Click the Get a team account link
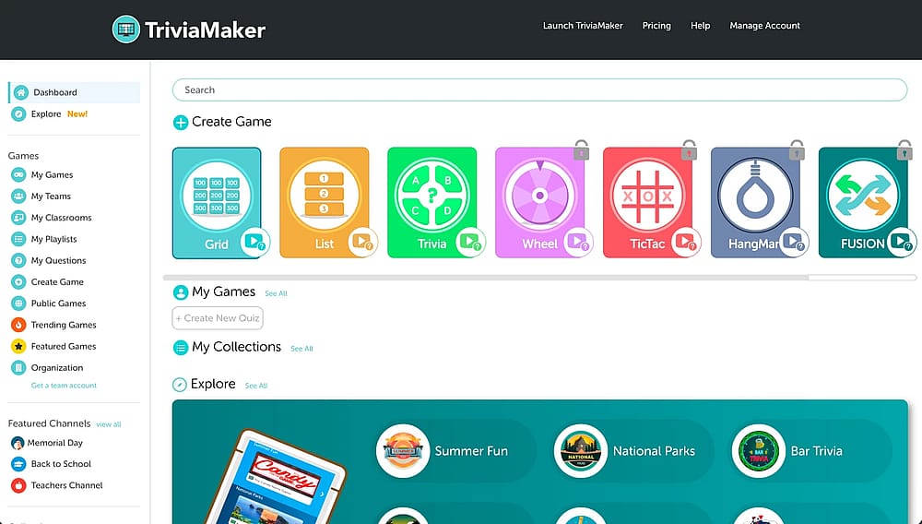This screenshot has height=524, width=922. [x=65, y=386]
